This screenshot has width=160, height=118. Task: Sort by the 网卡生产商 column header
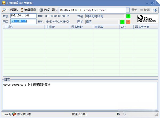[x=146, y=27]
